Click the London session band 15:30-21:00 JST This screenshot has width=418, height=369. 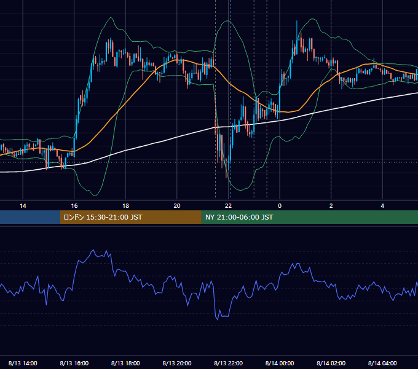[x=130, y=217]
